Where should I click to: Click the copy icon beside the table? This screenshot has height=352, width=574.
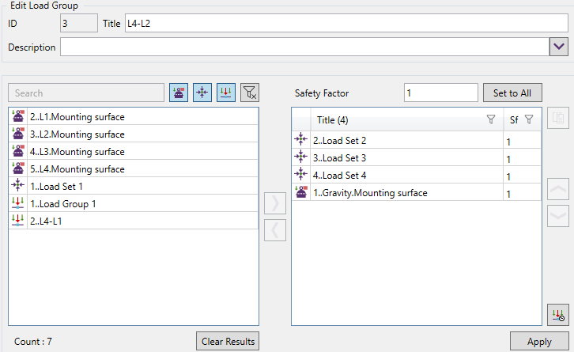coord(557,119)
